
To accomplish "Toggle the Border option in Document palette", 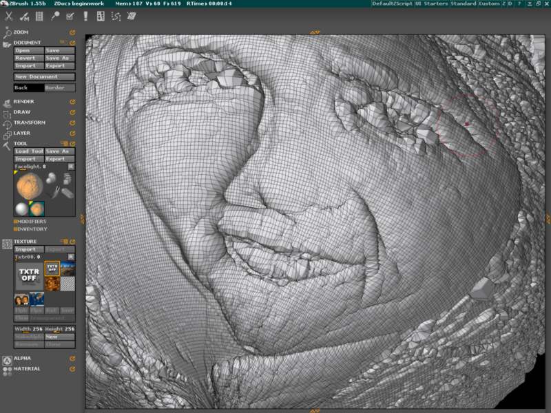I will [x=59, y=87].
